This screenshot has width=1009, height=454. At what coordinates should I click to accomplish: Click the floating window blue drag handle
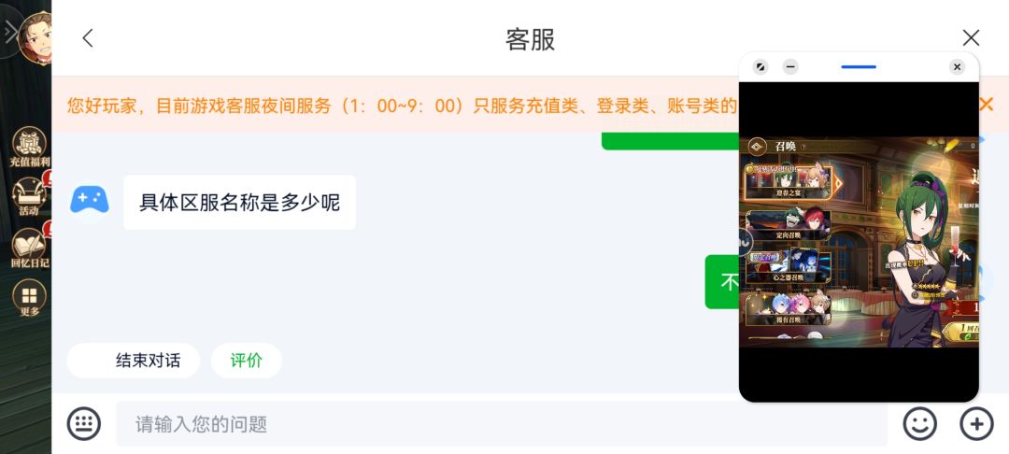point(859,67)
